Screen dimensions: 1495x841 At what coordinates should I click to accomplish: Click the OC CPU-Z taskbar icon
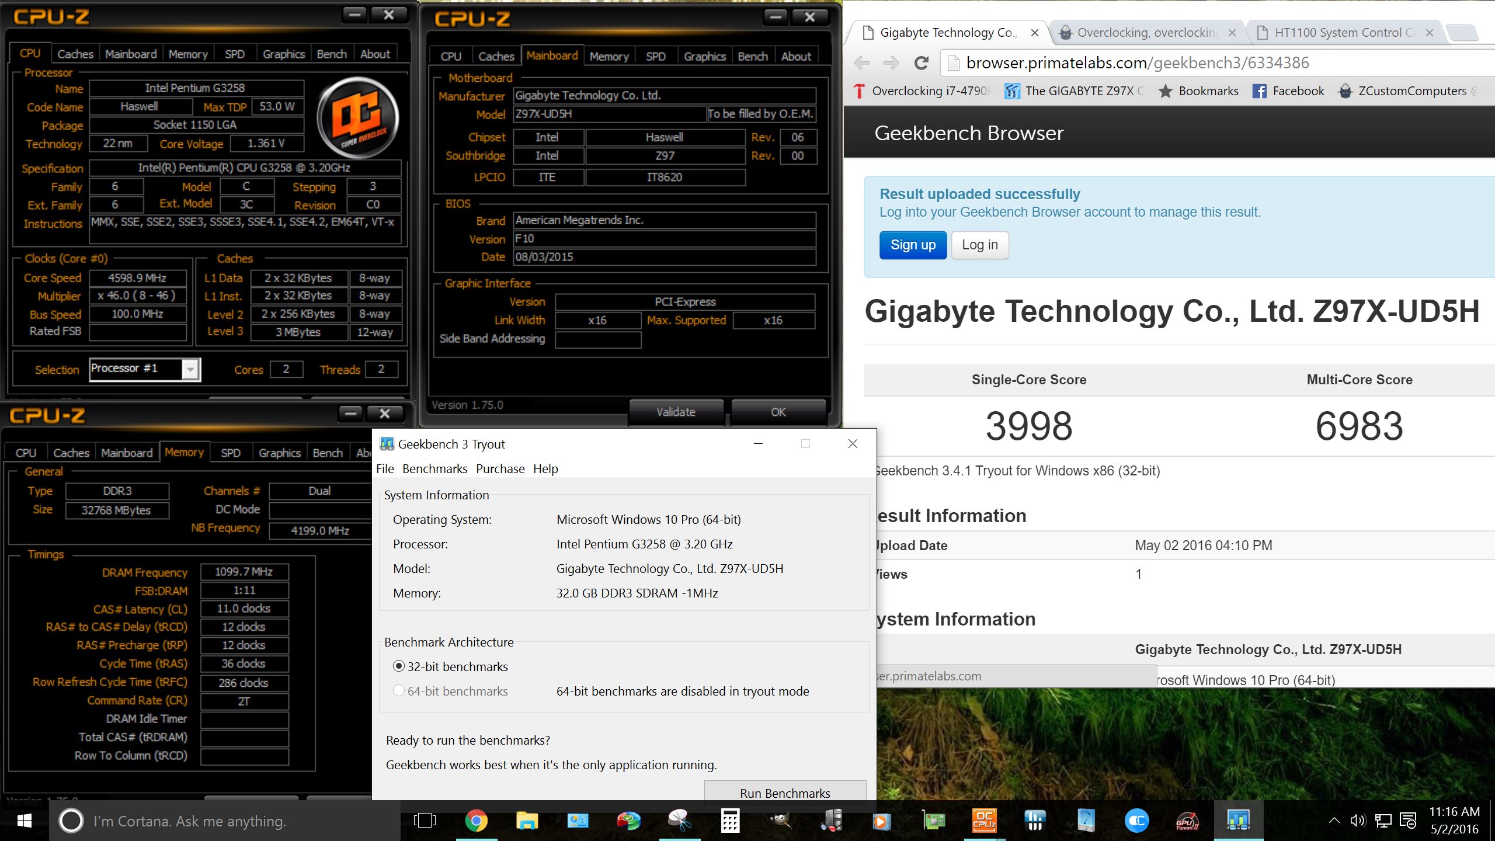tap(984, 821)
